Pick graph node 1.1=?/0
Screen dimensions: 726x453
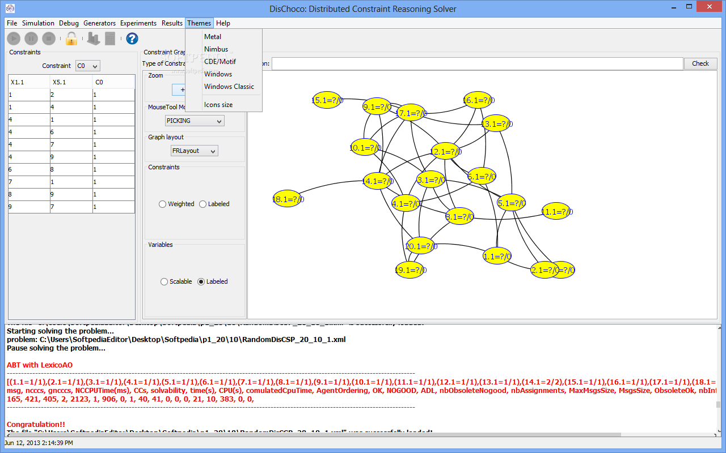coord(497,257)
